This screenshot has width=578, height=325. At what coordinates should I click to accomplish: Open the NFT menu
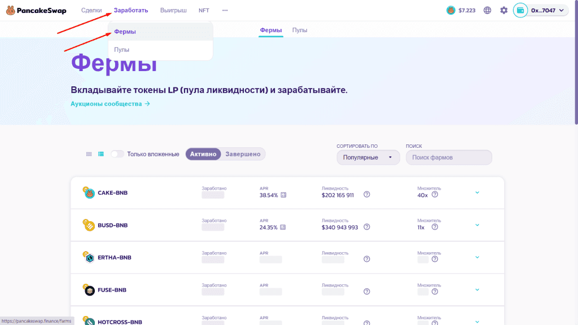coord(204,10)
